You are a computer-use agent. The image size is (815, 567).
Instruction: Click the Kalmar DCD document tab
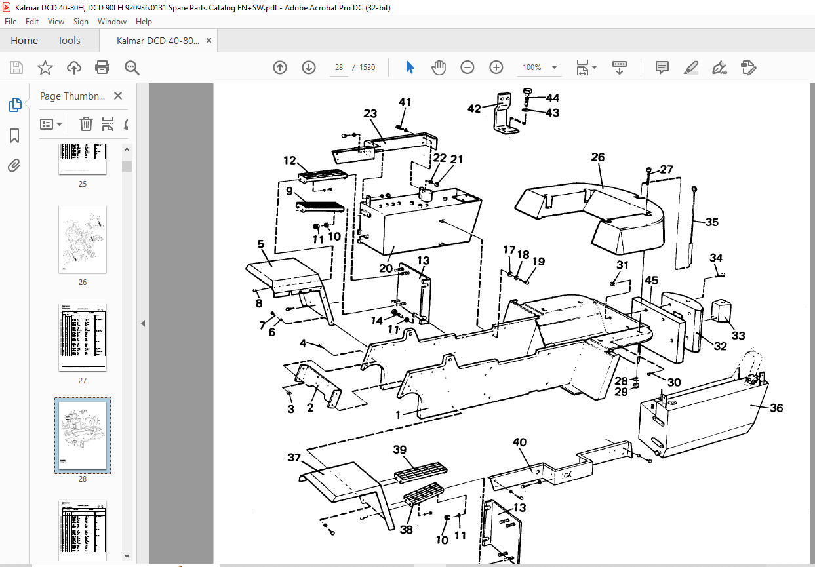tap(158, 41)
